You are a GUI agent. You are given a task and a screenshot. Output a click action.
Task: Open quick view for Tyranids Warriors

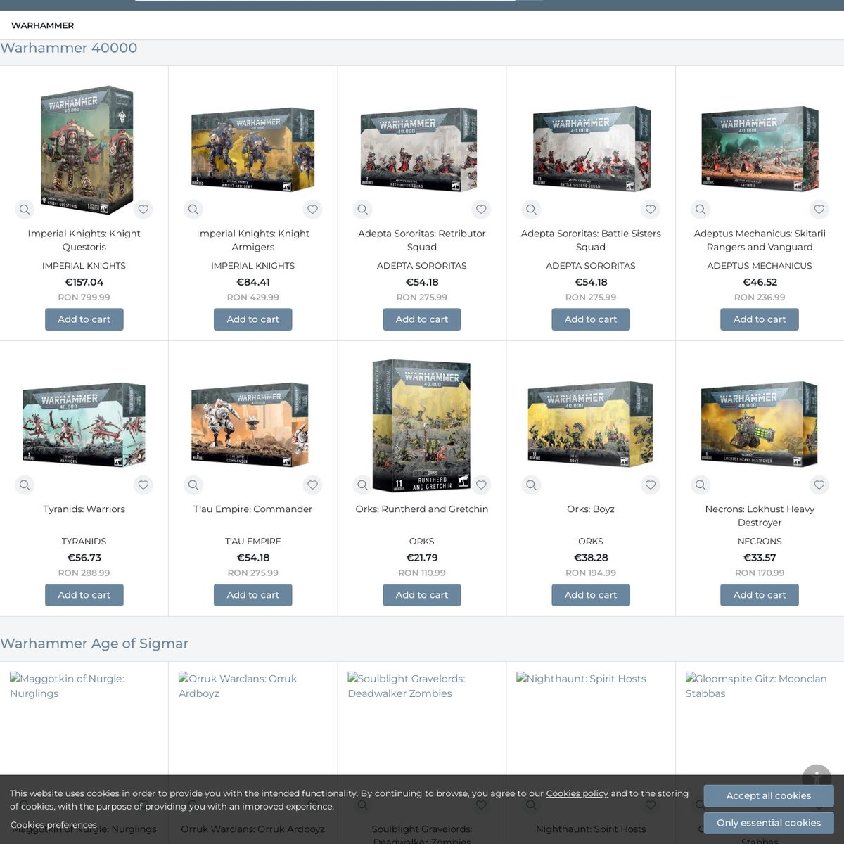(x=25, y=485)
